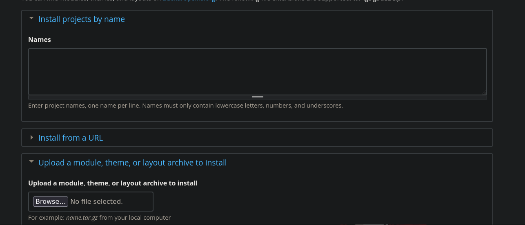Collapse the Upload archive section triangle
Viewport: 525px width, 225px height.
pos(31,161)
